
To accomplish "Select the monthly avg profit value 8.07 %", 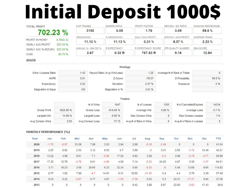I will click(178, 42).
